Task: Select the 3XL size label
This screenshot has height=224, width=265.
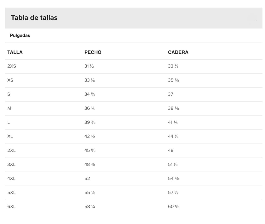Action: point(11,164)
